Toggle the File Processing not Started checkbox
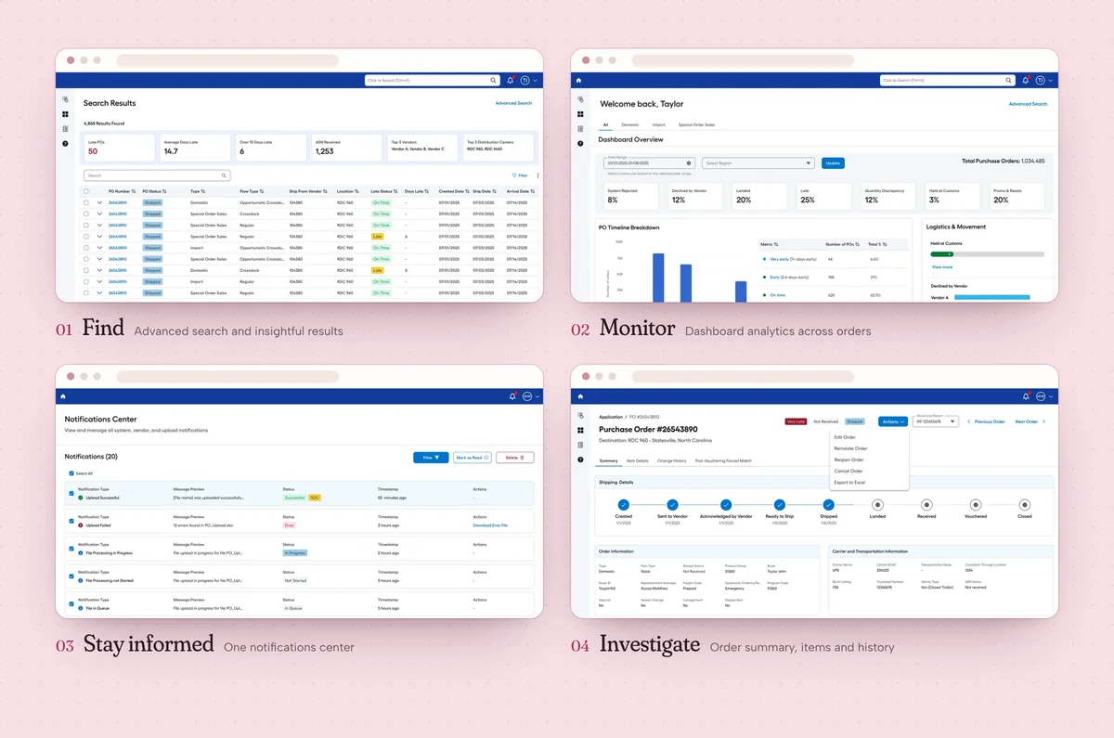The height and width of the screenshot is (738, 1114). coord(71,576)
